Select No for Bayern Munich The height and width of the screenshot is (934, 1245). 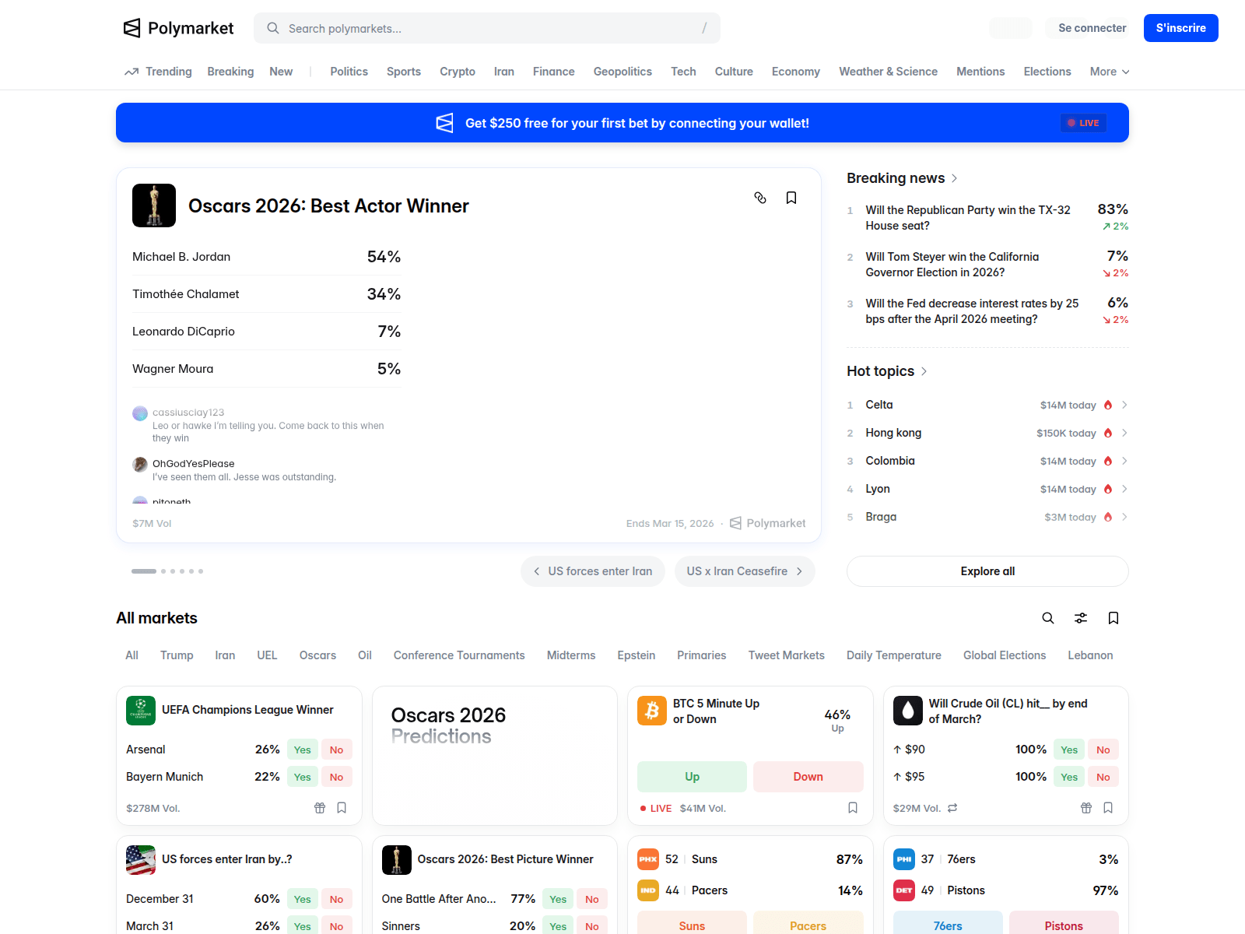(336, 776)
